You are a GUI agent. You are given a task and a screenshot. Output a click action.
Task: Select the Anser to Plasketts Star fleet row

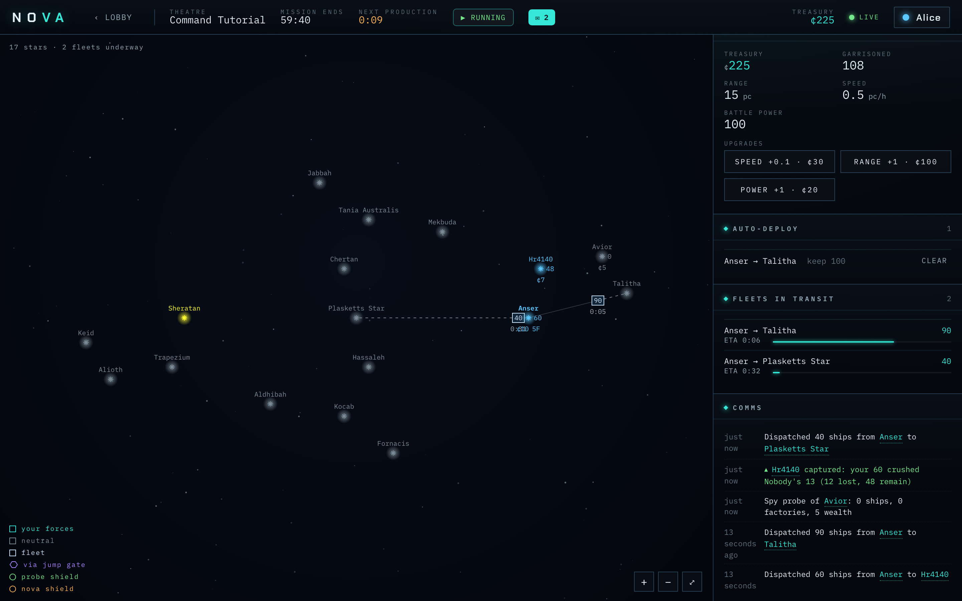click(x=837, y=366)
